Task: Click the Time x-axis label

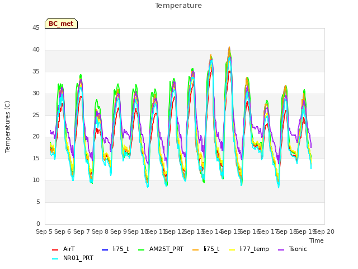Action: [x=317, y=240]
